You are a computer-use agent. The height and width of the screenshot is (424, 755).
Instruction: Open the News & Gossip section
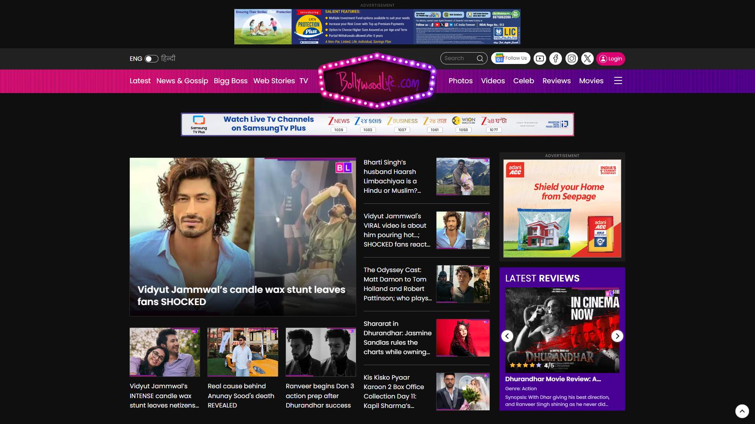tap(182, 81)
